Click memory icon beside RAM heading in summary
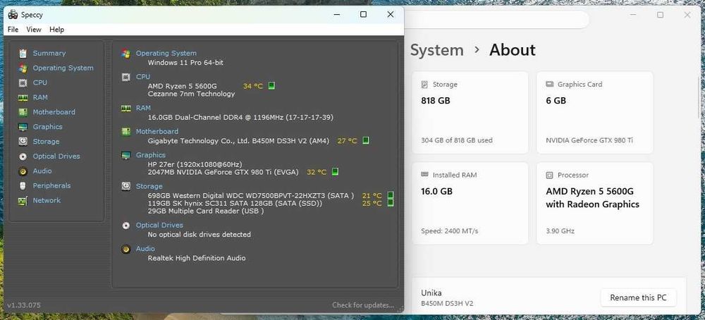The image size is (705, 320). pyautogui.click(x=126, y=109)
